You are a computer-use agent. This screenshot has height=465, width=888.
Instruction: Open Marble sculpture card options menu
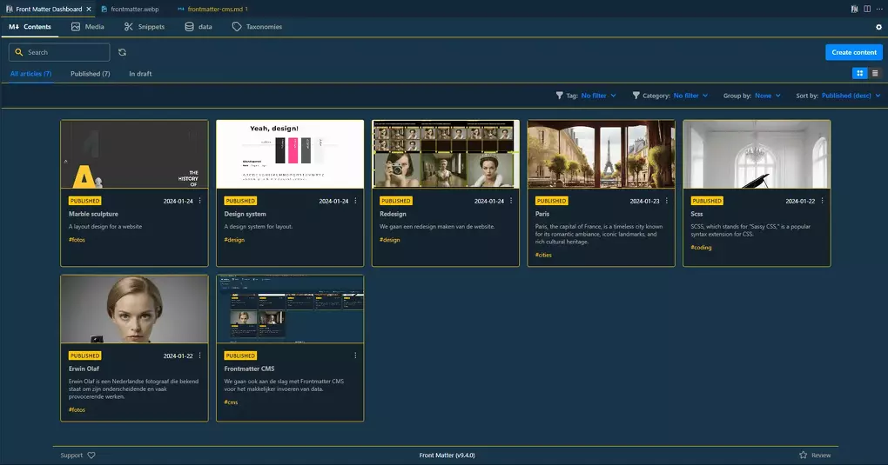(200, 201)
